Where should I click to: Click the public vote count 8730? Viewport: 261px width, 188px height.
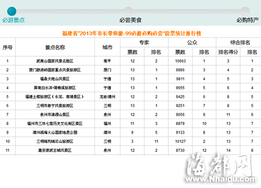pyautogui.click(x=180, y=150)
